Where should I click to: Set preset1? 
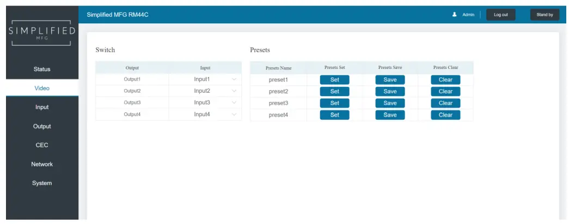[334, 80]
